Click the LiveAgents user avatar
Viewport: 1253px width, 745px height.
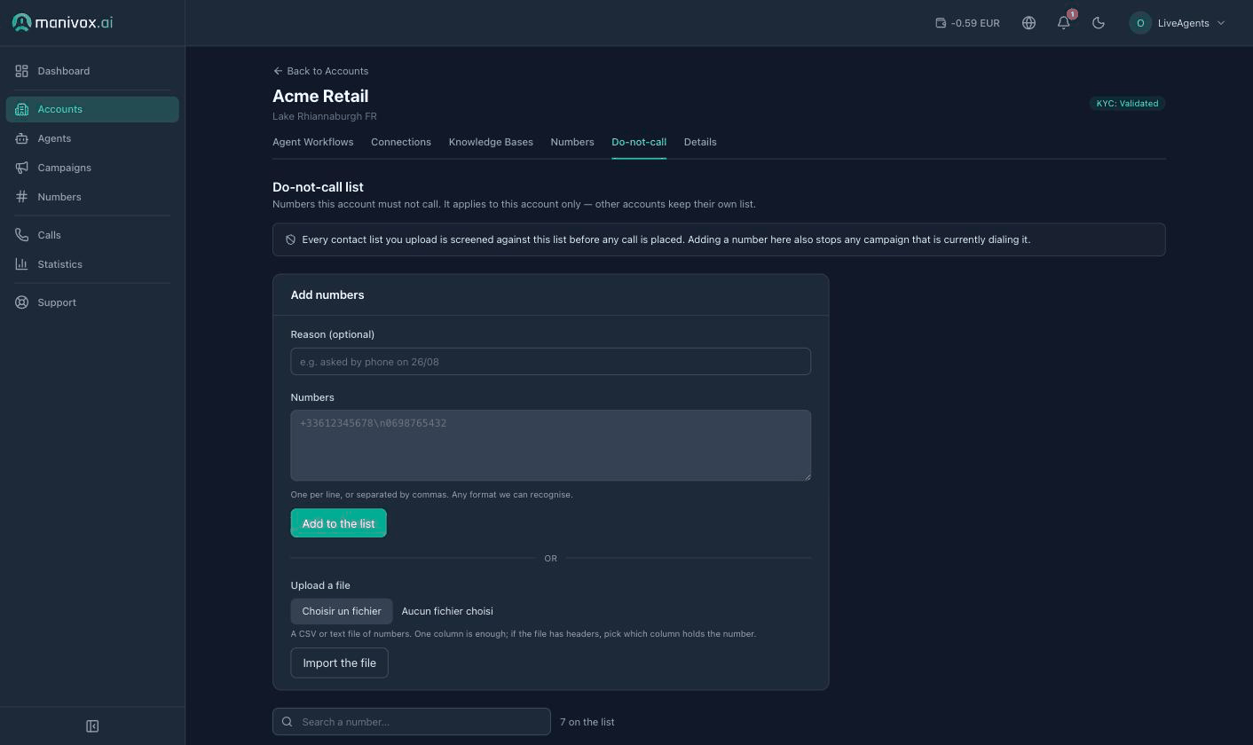(1140, 23)
